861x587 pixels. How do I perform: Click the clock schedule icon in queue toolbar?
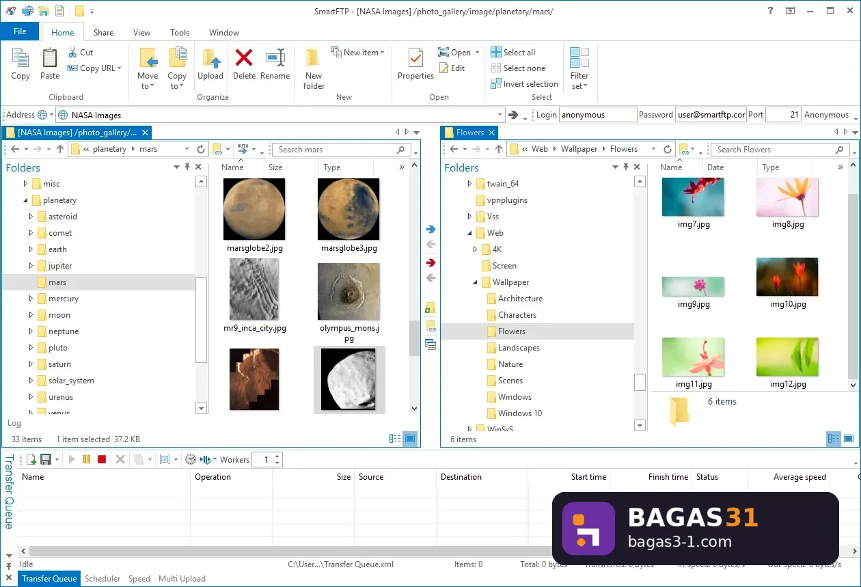tap(191, 460)
